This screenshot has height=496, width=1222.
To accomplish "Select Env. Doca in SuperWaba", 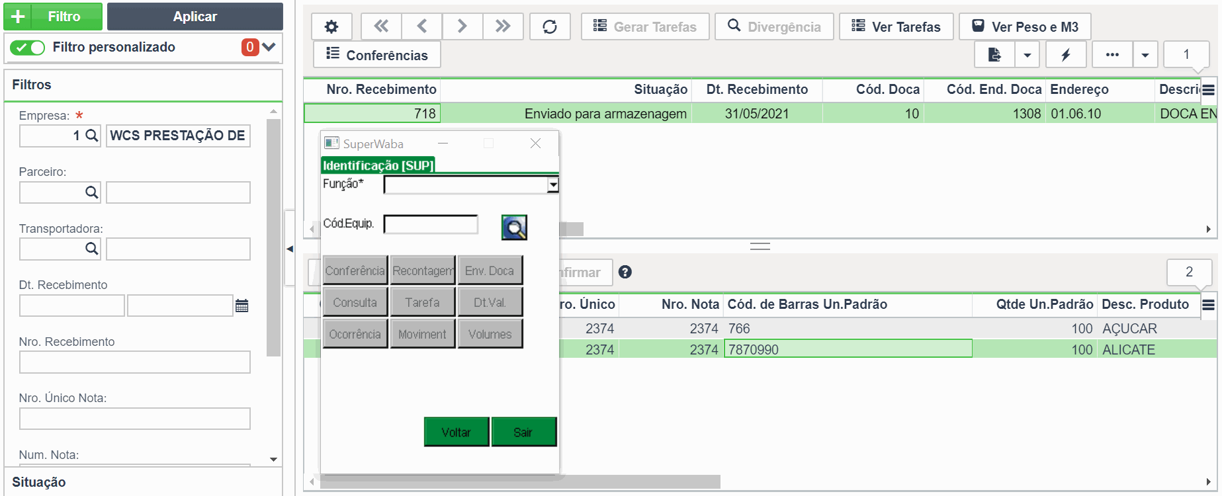I will [x=490, y=270].
